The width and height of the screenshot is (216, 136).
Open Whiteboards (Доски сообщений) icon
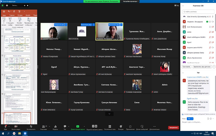point(142,126)
